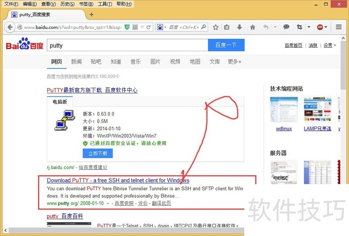The image size is (349, 236).
Task: Click the wdlinux site thumbnail
Action: [284, 109]
